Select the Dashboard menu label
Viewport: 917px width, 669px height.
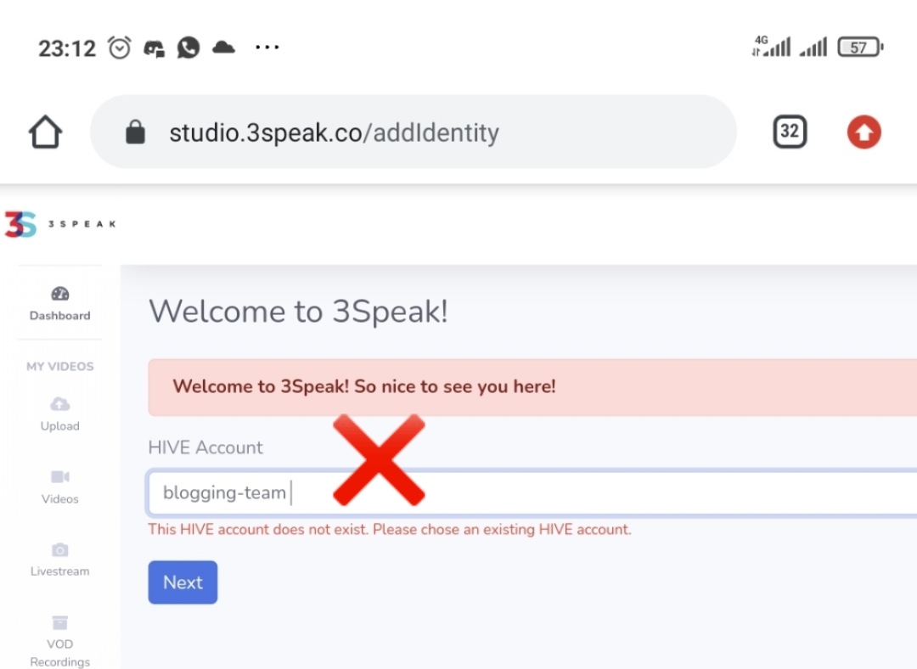click(59, 316)
